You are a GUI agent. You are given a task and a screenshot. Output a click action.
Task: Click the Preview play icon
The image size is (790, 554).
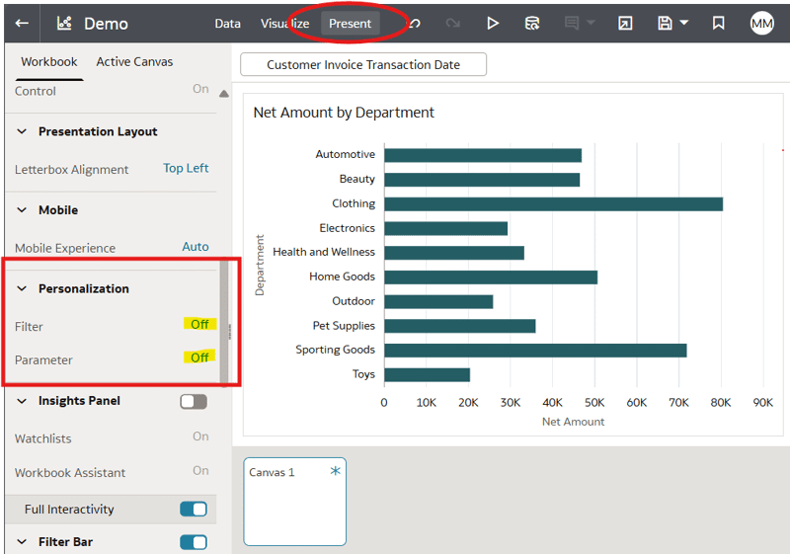pos(493,23)
